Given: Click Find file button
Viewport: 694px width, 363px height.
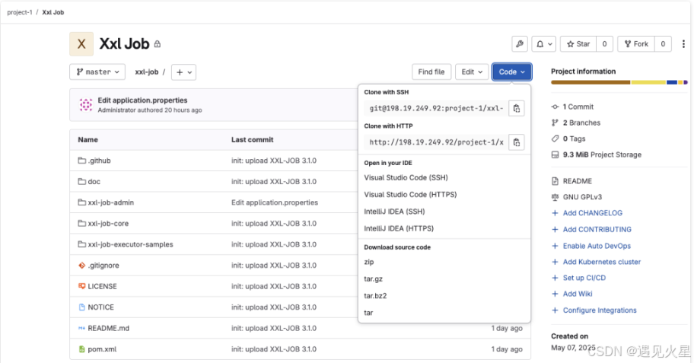Looking at the screenshot, I should (x=431, y=72).
